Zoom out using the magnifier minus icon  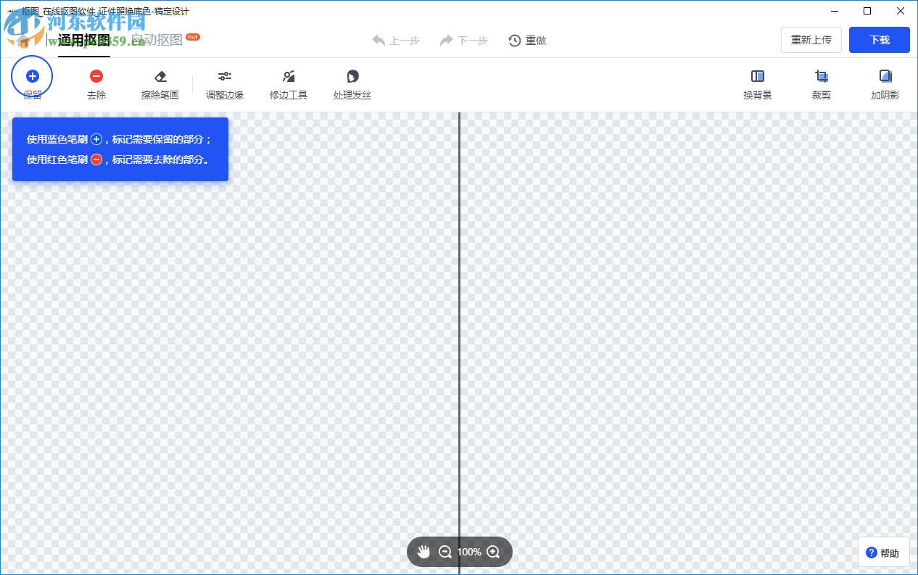pyautogui.click(x=444, y=551)
